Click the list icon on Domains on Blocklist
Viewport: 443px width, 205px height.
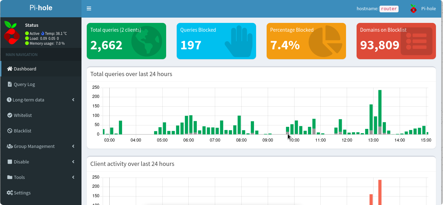417,41
